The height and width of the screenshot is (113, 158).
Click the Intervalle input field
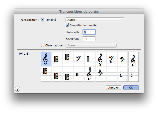[x=89, y=32]
